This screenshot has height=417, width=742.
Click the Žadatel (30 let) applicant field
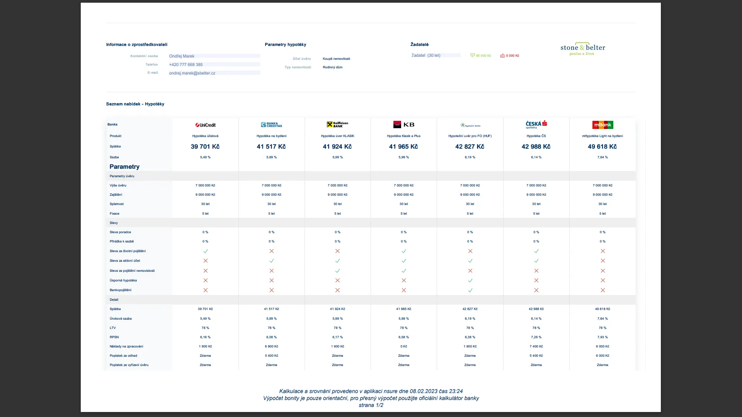click(x=426, y=55)
